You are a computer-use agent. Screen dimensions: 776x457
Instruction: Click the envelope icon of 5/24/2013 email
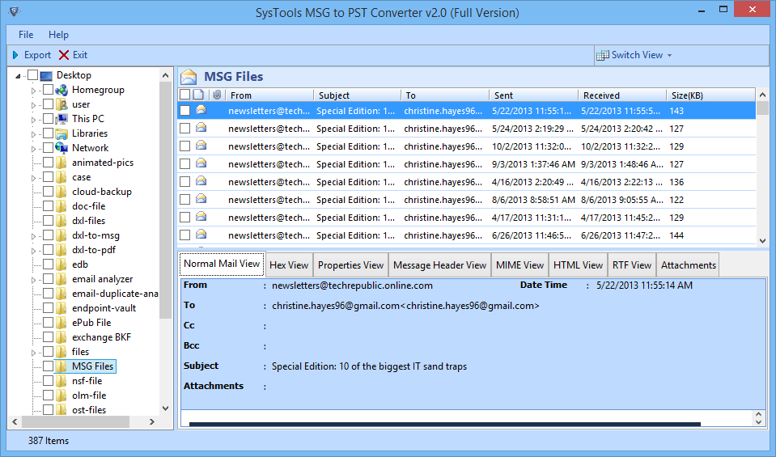point(201,128)
